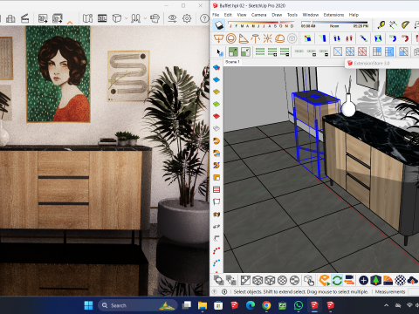Collapse the orange chevron in render toolbar

tap(70, 23)
